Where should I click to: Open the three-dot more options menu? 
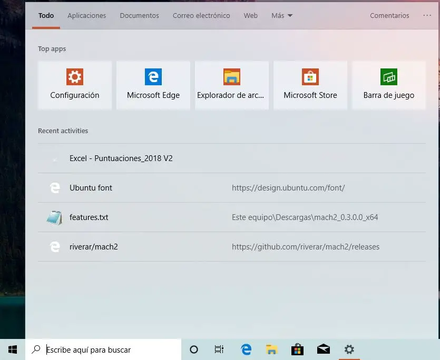click(427, 15)
